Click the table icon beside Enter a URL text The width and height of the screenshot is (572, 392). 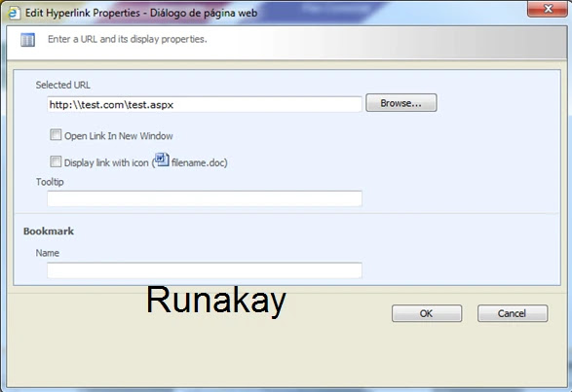27,40
